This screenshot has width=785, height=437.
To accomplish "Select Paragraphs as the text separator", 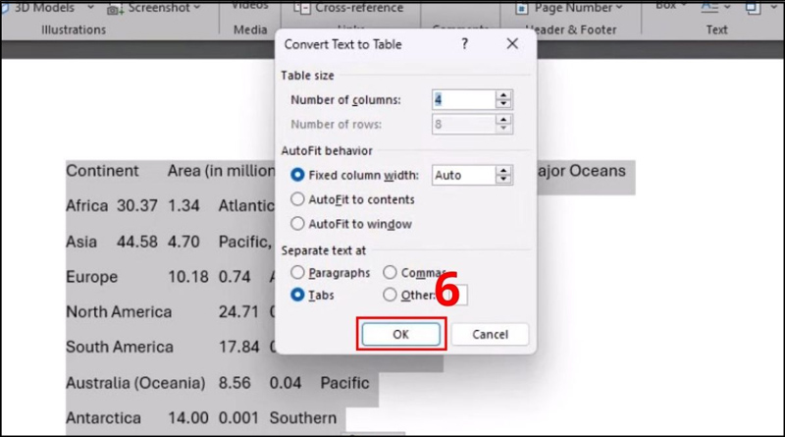I will point(298,272).
